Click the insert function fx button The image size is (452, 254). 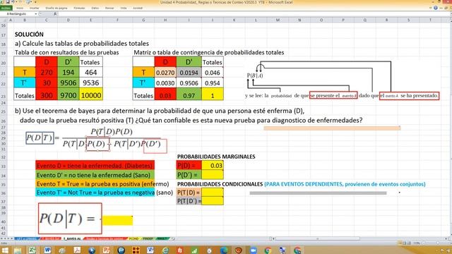pyautogui.click(x=55, y=14)
